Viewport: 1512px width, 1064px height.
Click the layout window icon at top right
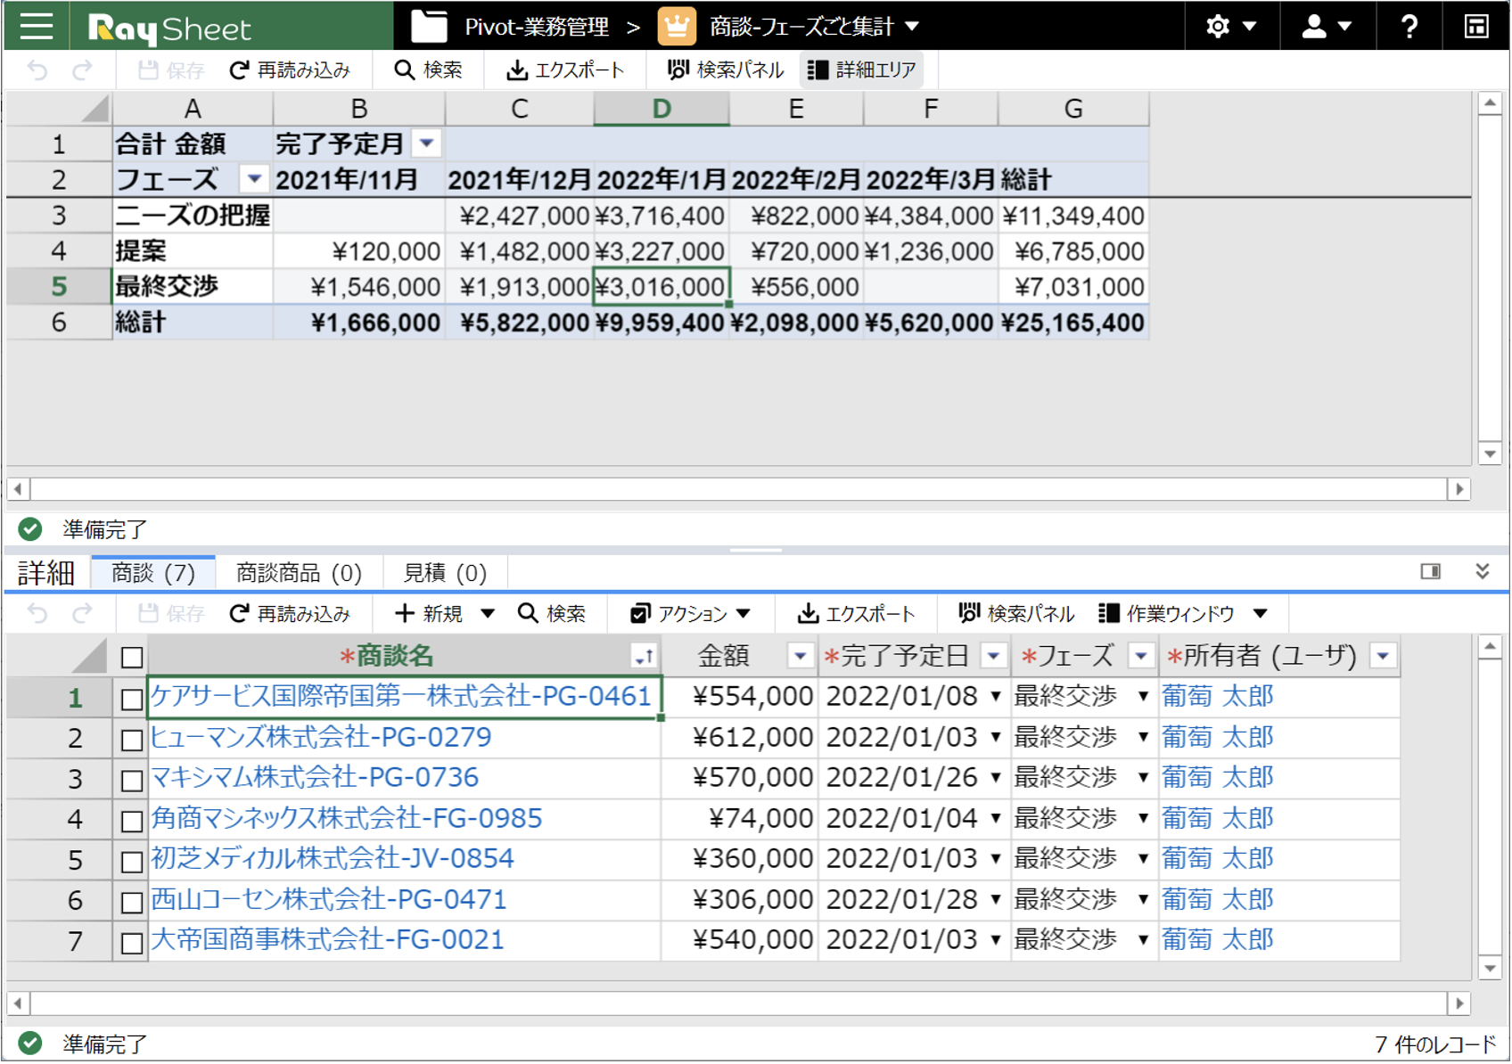tap(1476, 26)
